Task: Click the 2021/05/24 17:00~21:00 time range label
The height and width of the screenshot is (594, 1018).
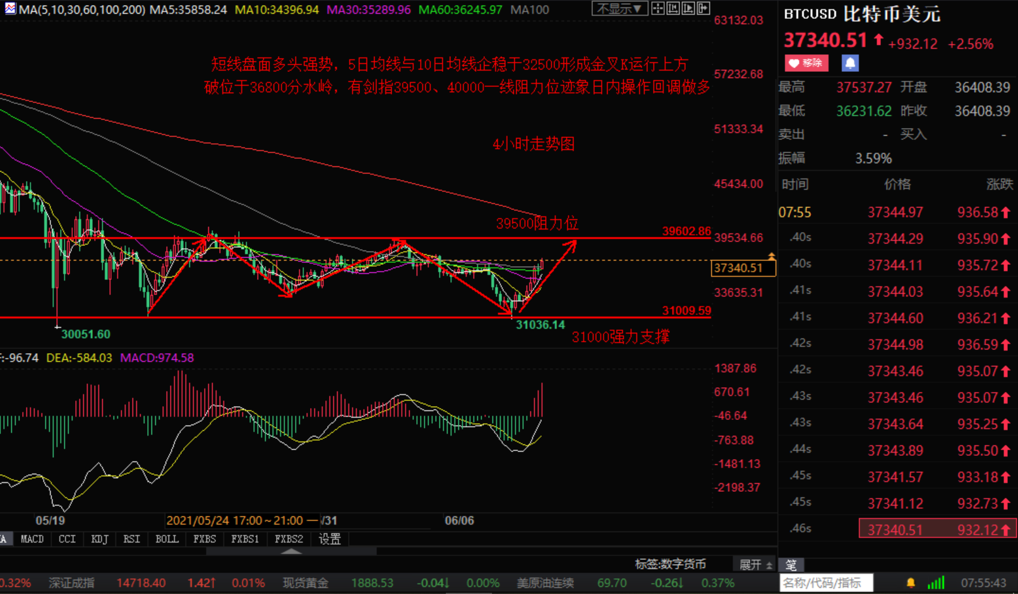Action: [x=242, y=521]
